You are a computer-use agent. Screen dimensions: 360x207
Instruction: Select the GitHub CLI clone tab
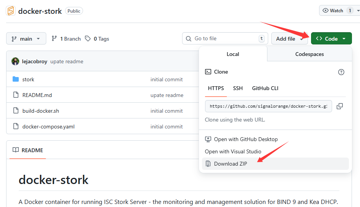point(265,88)
